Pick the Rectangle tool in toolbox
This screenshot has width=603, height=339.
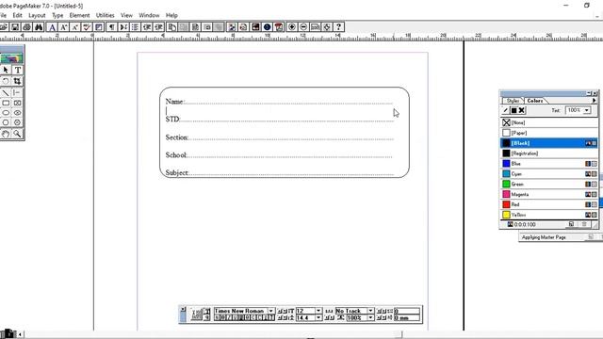[x=6, y=103]
